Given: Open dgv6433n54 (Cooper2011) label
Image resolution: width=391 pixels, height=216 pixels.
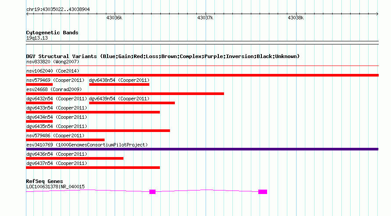Looking at the screenshot, I should [57, 108].
